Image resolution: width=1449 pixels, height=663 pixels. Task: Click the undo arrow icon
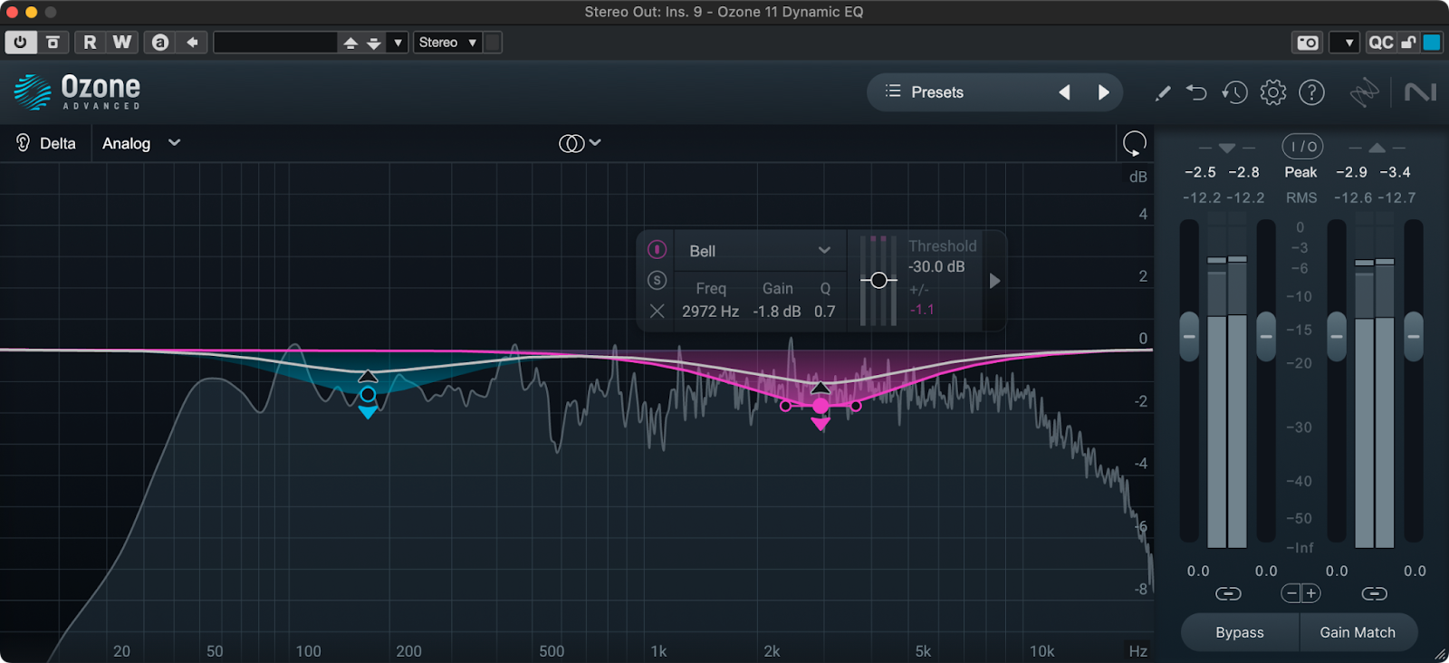(1196, 92)
